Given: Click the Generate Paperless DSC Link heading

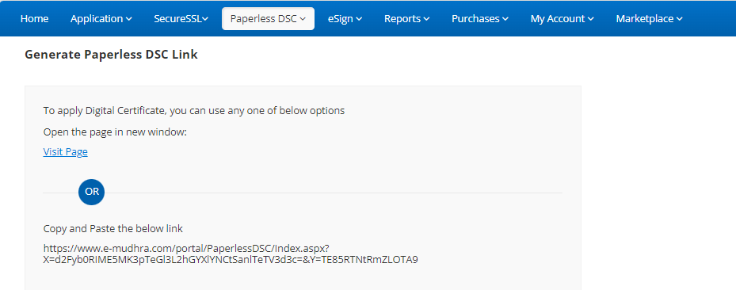Looking at the screenshot, I should (x=111, y=55).
